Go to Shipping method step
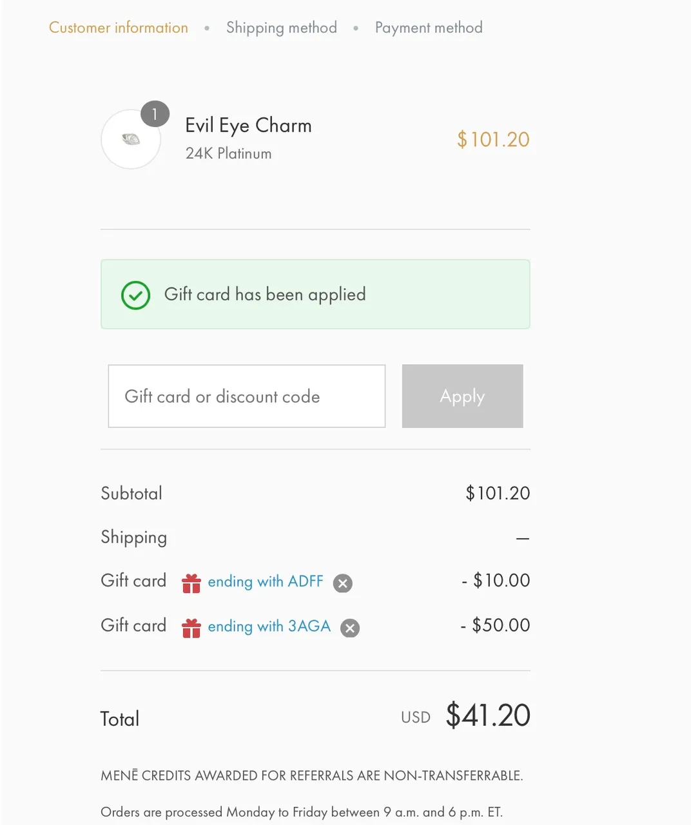The height and width of the screenshot is (825, 691). click(282, 28)
